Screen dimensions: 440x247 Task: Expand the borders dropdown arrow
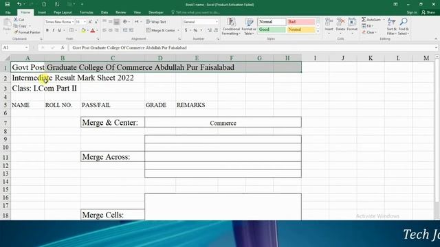pos(76,30)
